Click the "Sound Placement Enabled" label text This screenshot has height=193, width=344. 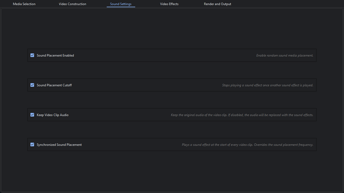(55, 55)
